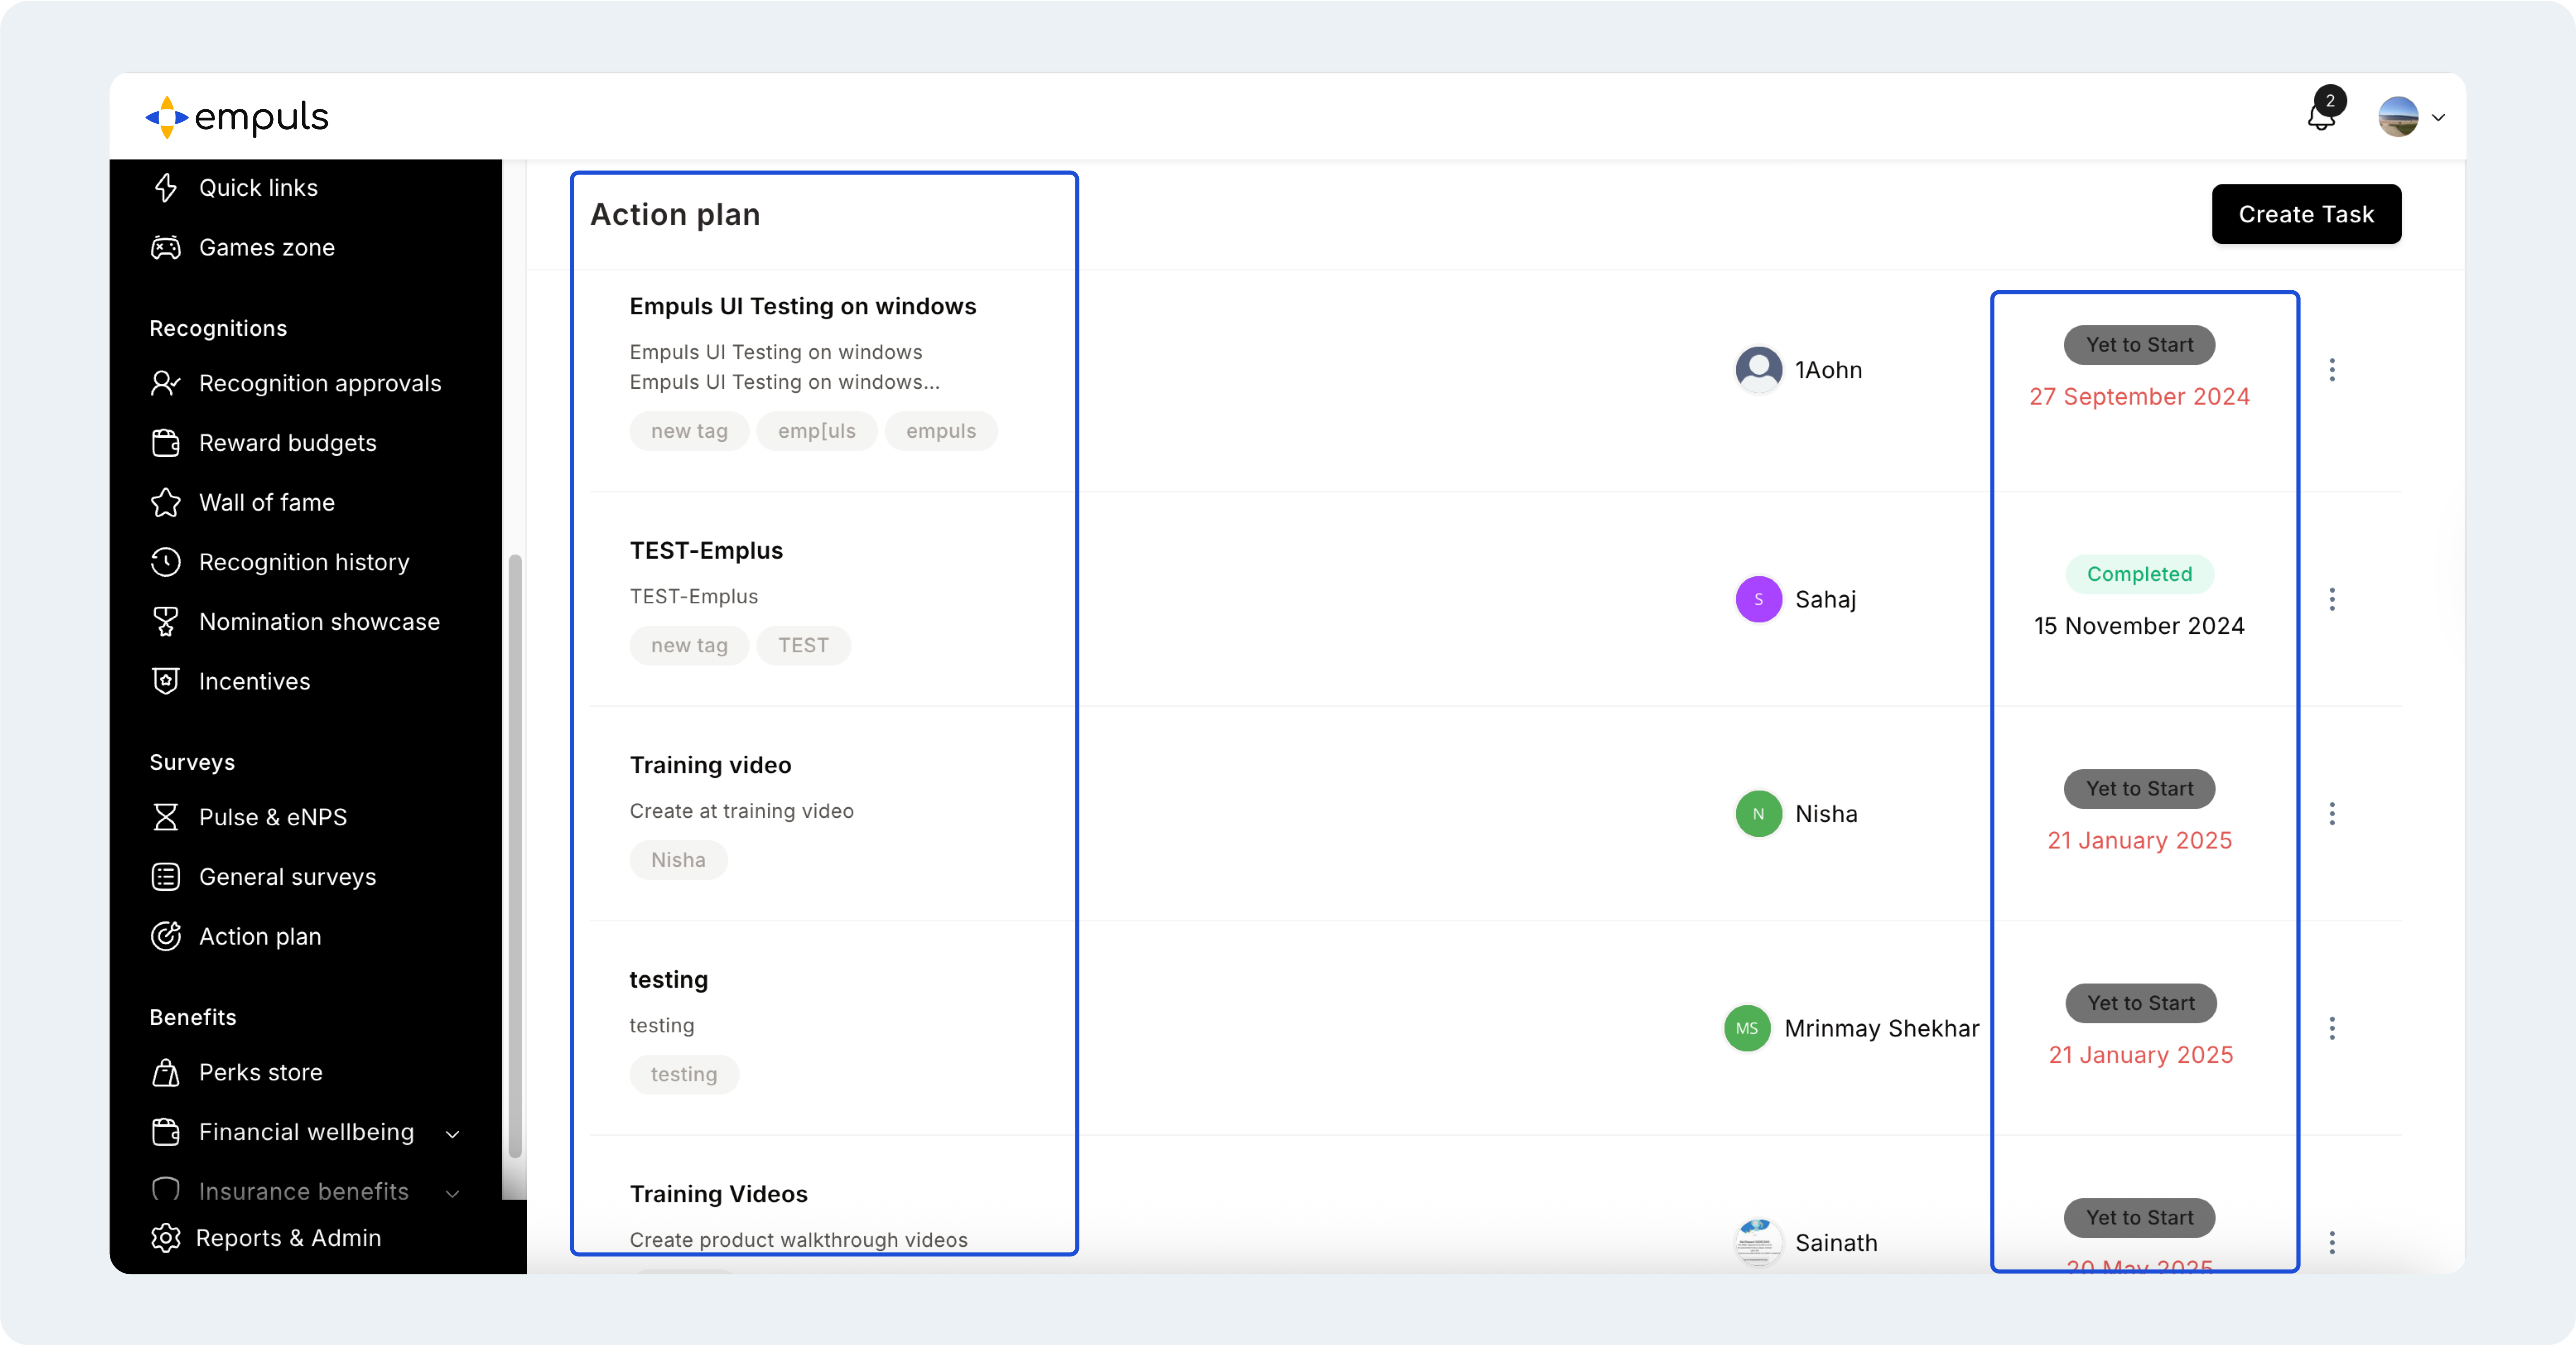Viewport: 2576px width, 1345px height.
Task: Click the empuls logo
Action: click(237, 117)
